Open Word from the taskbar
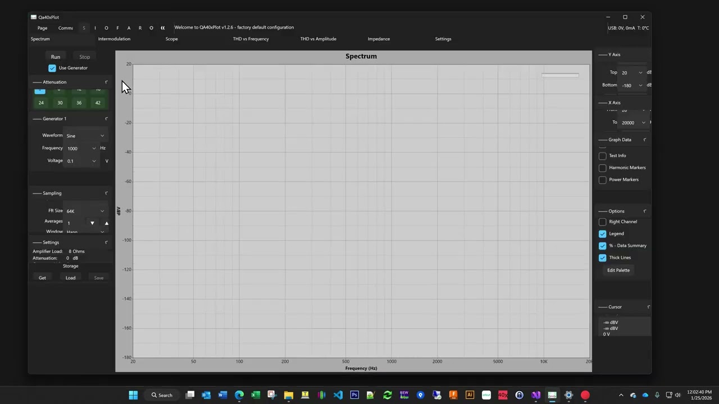Screen dimensions: 719x404 click(x=222, y=395)
